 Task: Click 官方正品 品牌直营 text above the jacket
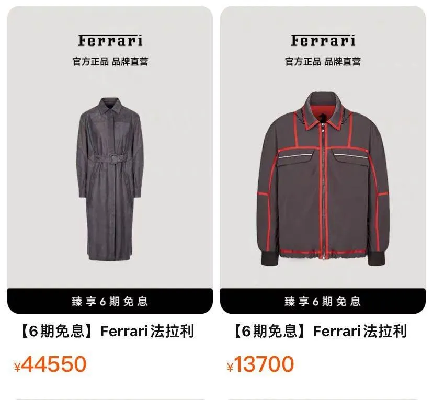(x=323, y=62)
